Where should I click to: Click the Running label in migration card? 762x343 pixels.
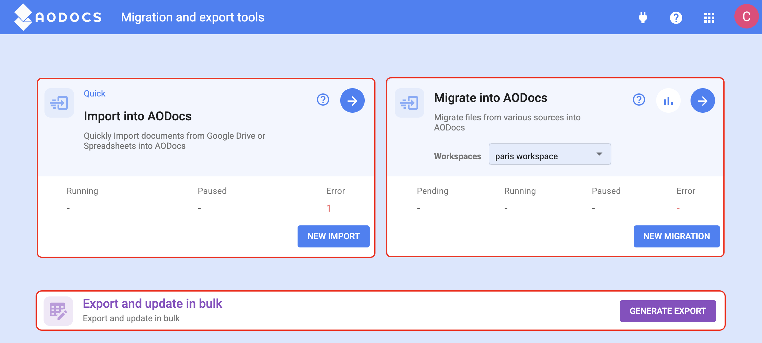pos(520,191)
